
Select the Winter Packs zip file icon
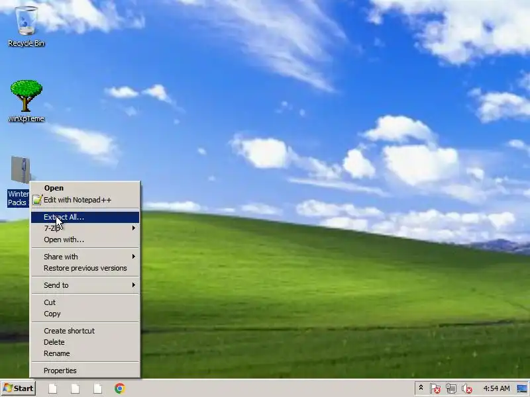pyautogui.click(x=21, y=170)
